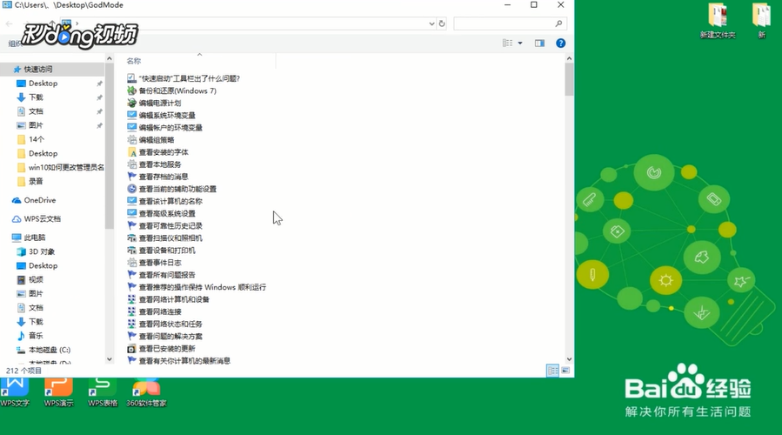782x435 pixels.
Task: Select the 360软件管家 desktop shortcut
Action: click(146, 393)
